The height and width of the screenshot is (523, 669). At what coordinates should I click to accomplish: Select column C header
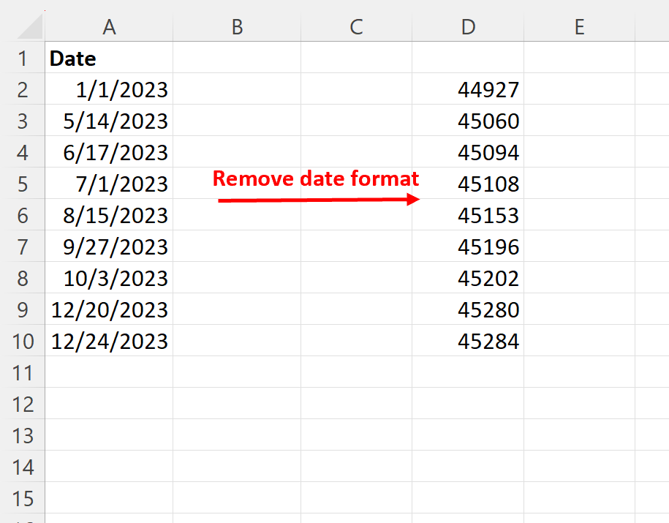coord(356,26)
